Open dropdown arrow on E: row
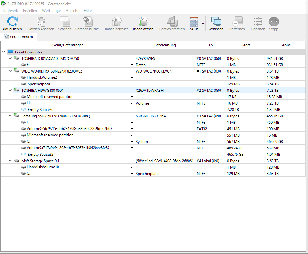308x254 pixels. (x=132, y=65)
